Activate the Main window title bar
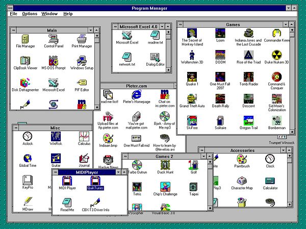The image size is (306, 229). 52,30
